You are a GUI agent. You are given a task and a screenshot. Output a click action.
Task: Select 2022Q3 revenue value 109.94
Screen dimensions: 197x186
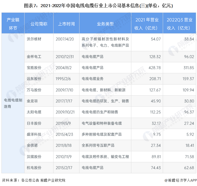coord(188,90)
